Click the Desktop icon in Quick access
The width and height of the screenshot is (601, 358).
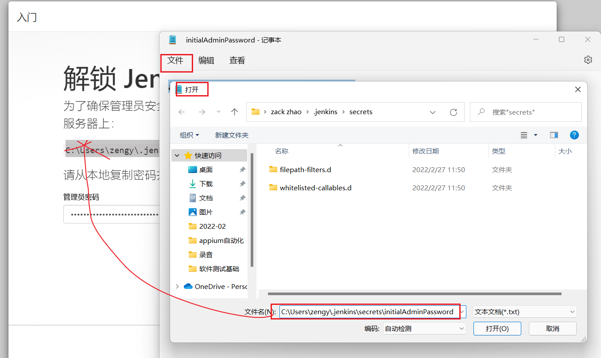[x=193, y=169]
